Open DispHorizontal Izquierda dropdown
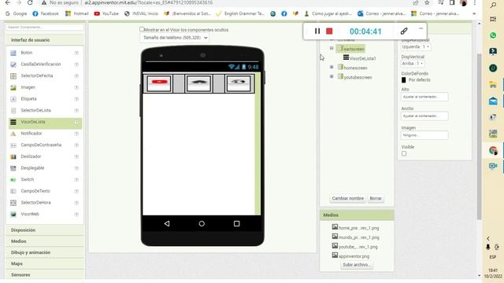The height and width of the screenshot is (283, 504). [416, 47]
